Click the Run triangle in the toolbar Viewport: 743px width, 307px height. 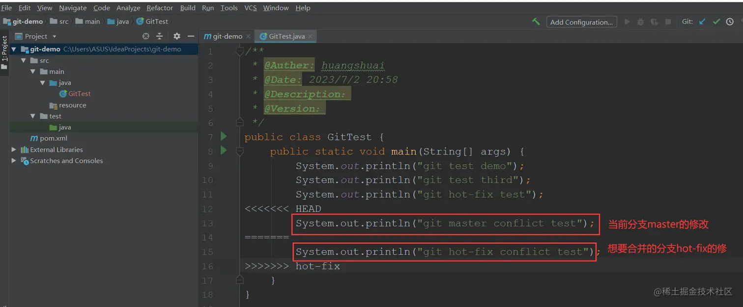(x=627, y=22)
